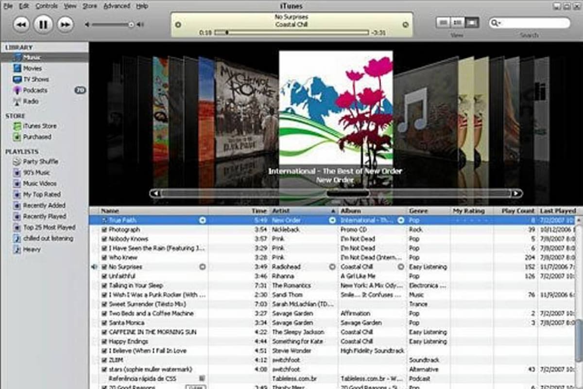Open the File menu
This screenshot has height=389, width=583.
[8, 6]
